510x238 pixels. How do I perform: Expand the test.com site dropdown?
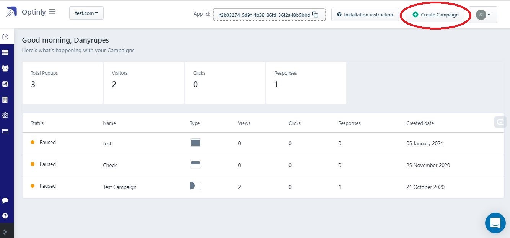click(x=86, y=13)
